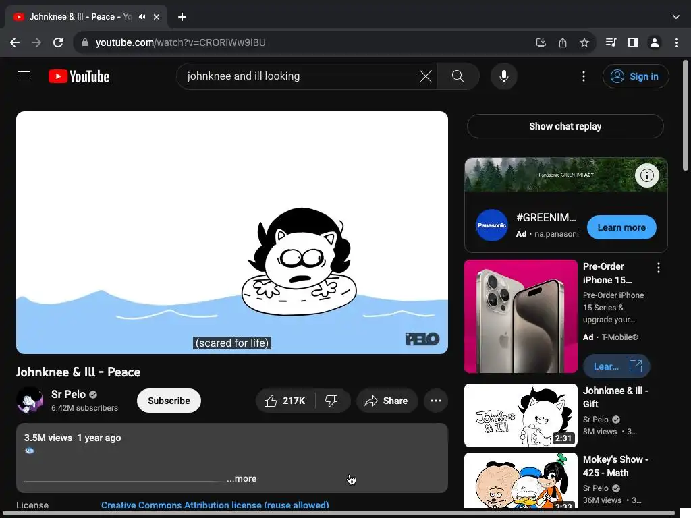
Task: Open Mokey's Show - 425 - Math title
Action: [615, 466]
